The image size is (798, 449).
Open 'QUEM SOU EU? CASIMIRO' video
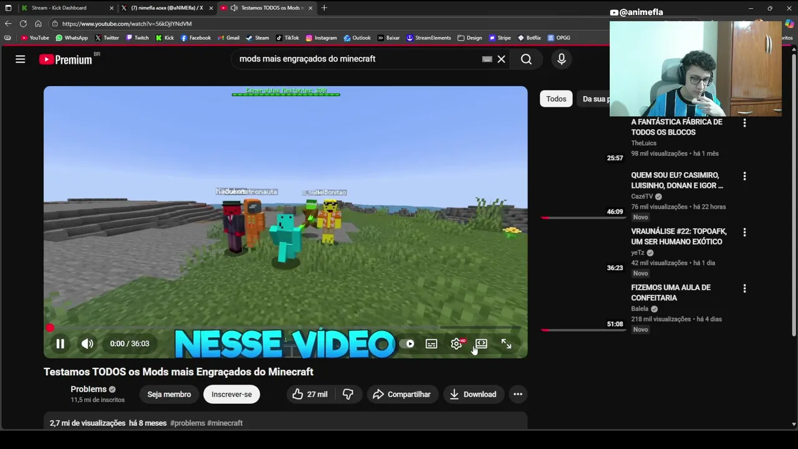[x=677, y=180]
